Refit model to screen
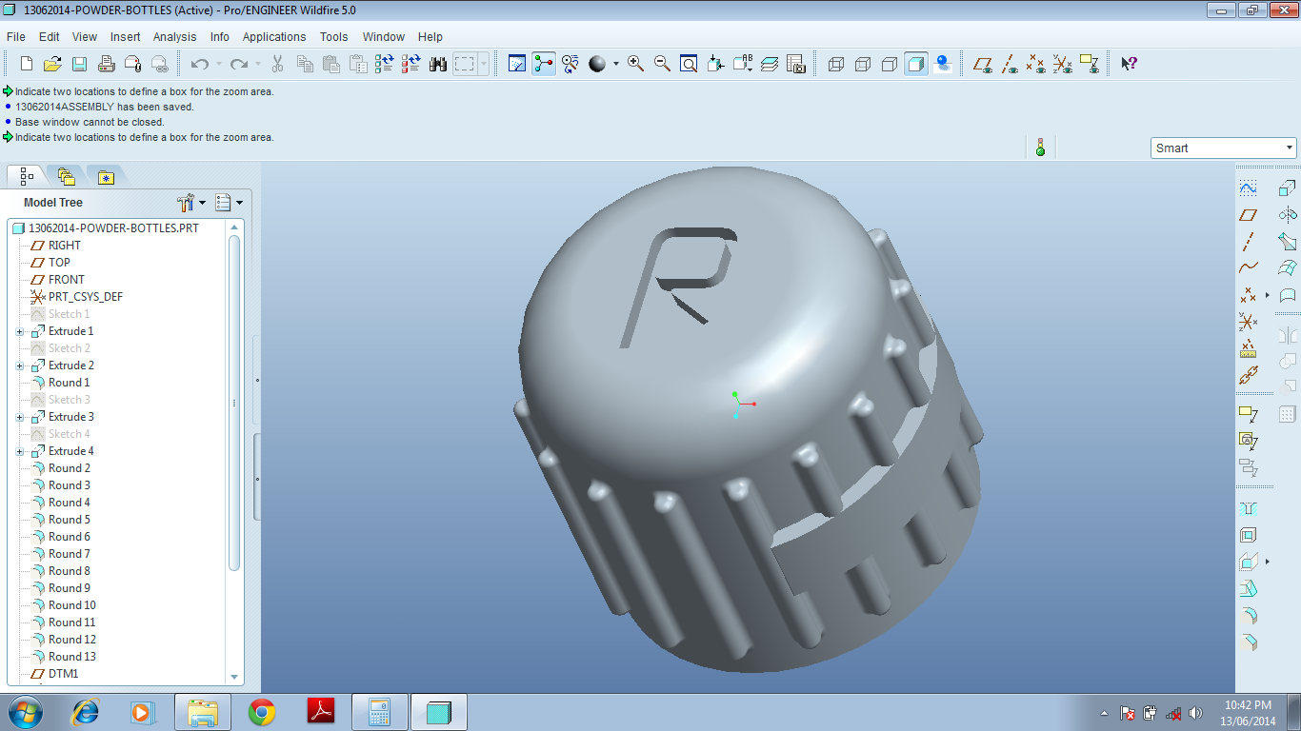1301x731 pixels. (690, 64)
